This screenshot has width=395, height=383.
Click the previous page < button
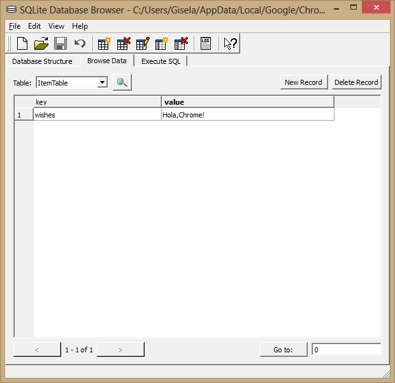click(x=37, y=350)
